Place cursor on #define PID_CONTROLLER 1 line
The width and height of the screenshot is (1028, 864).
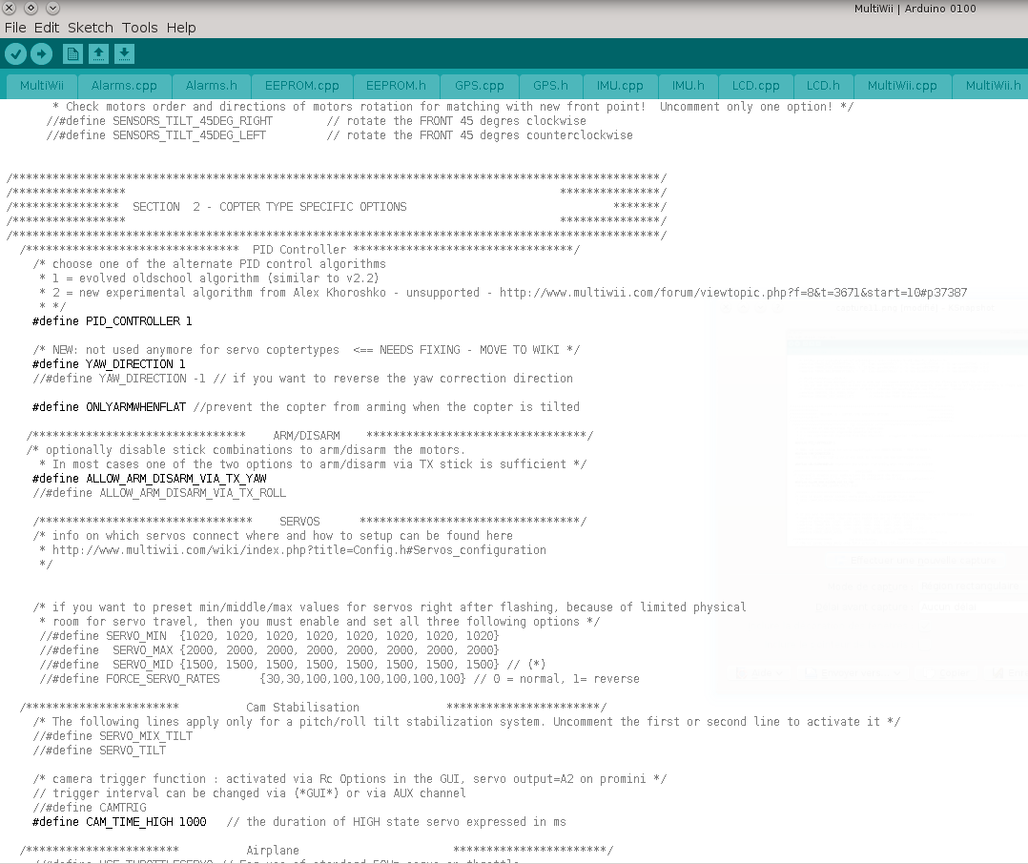112,321
